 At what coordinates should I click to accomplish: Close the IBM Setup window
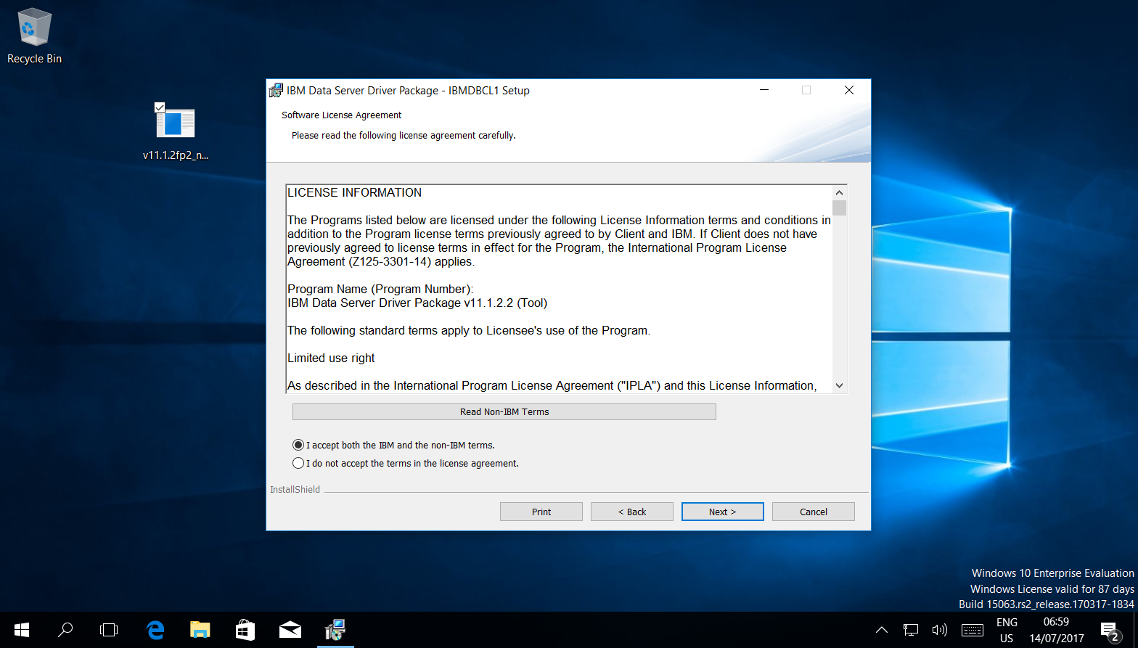tap(849, 90)
